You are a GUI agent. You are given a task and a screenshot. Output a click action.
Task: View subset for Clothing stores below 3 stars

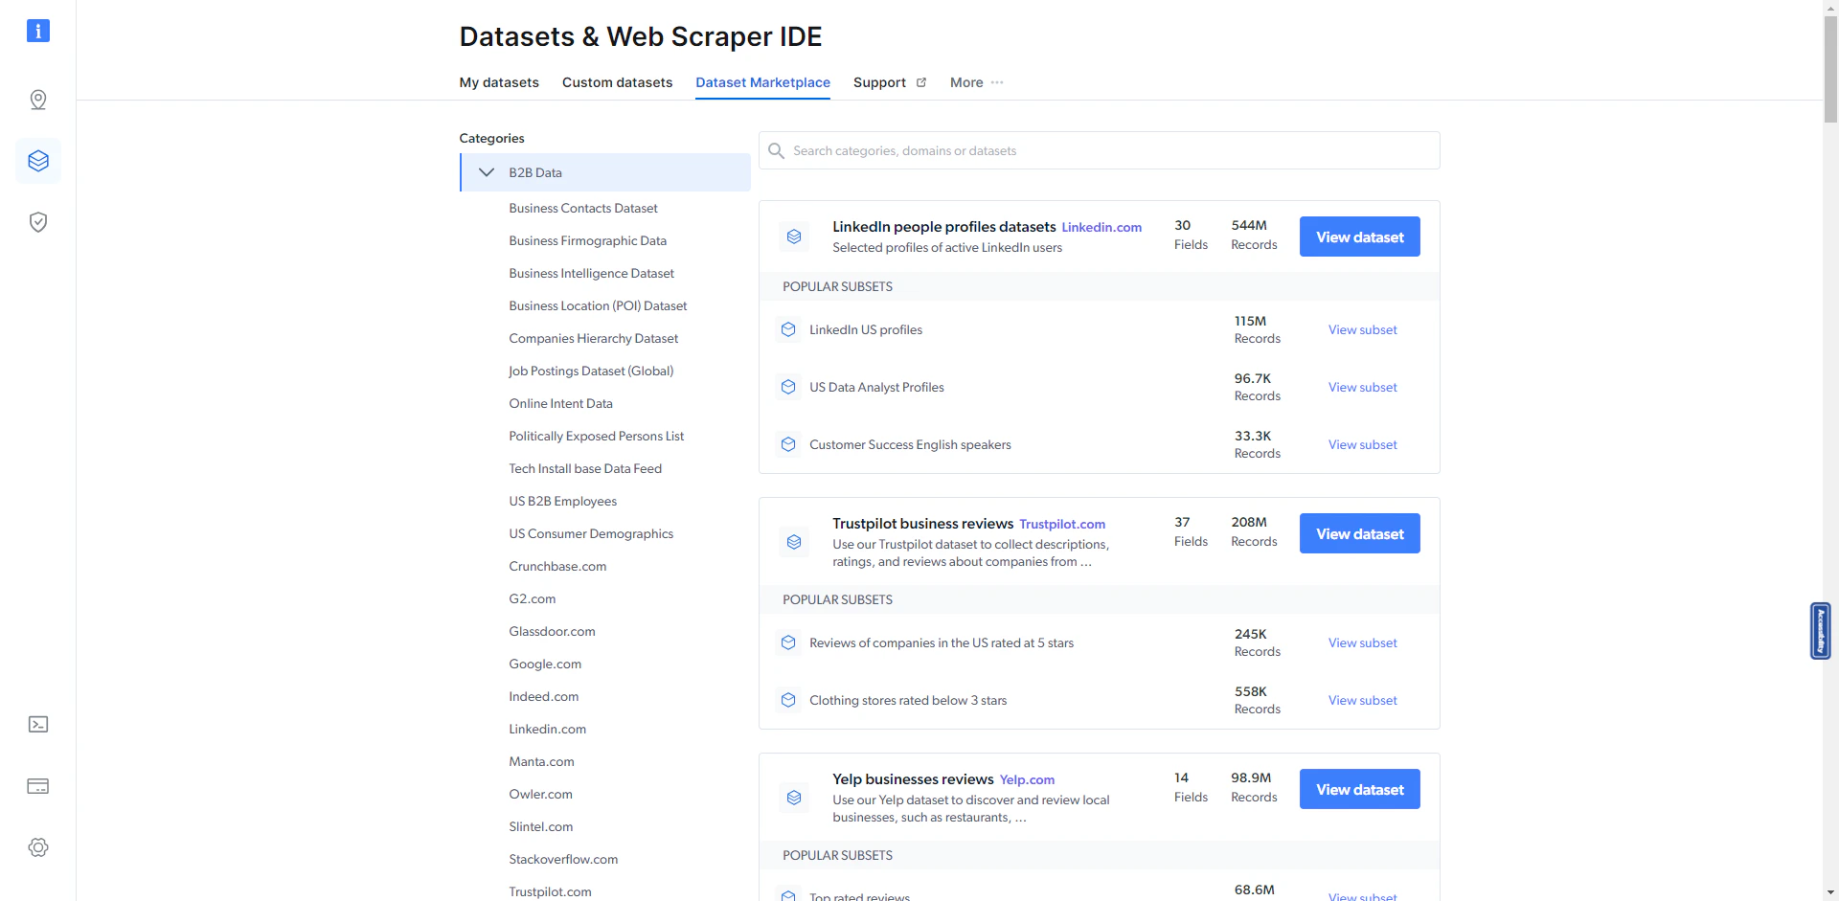1362,700
